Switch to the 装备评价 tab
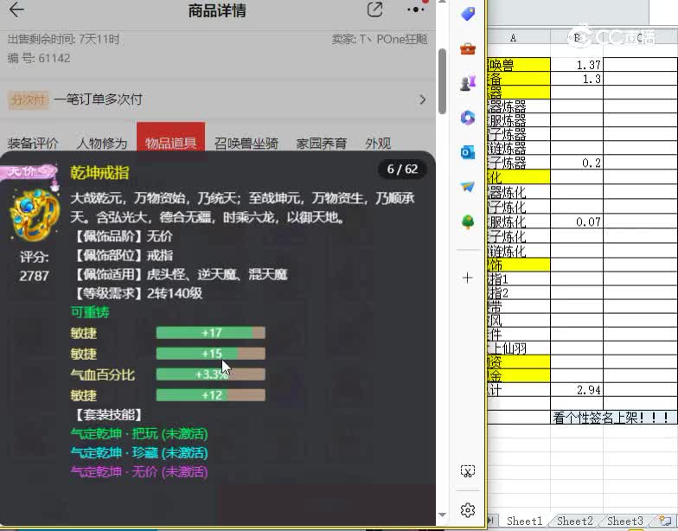Viewport: 678px width, 531px height. pyautogui.click(x=33, y=144)
